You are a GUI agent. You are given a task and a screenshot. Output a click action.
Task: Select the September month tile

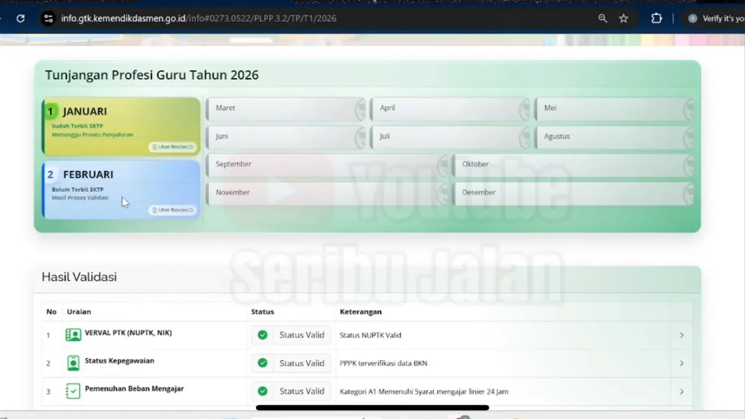pos(327,165)
